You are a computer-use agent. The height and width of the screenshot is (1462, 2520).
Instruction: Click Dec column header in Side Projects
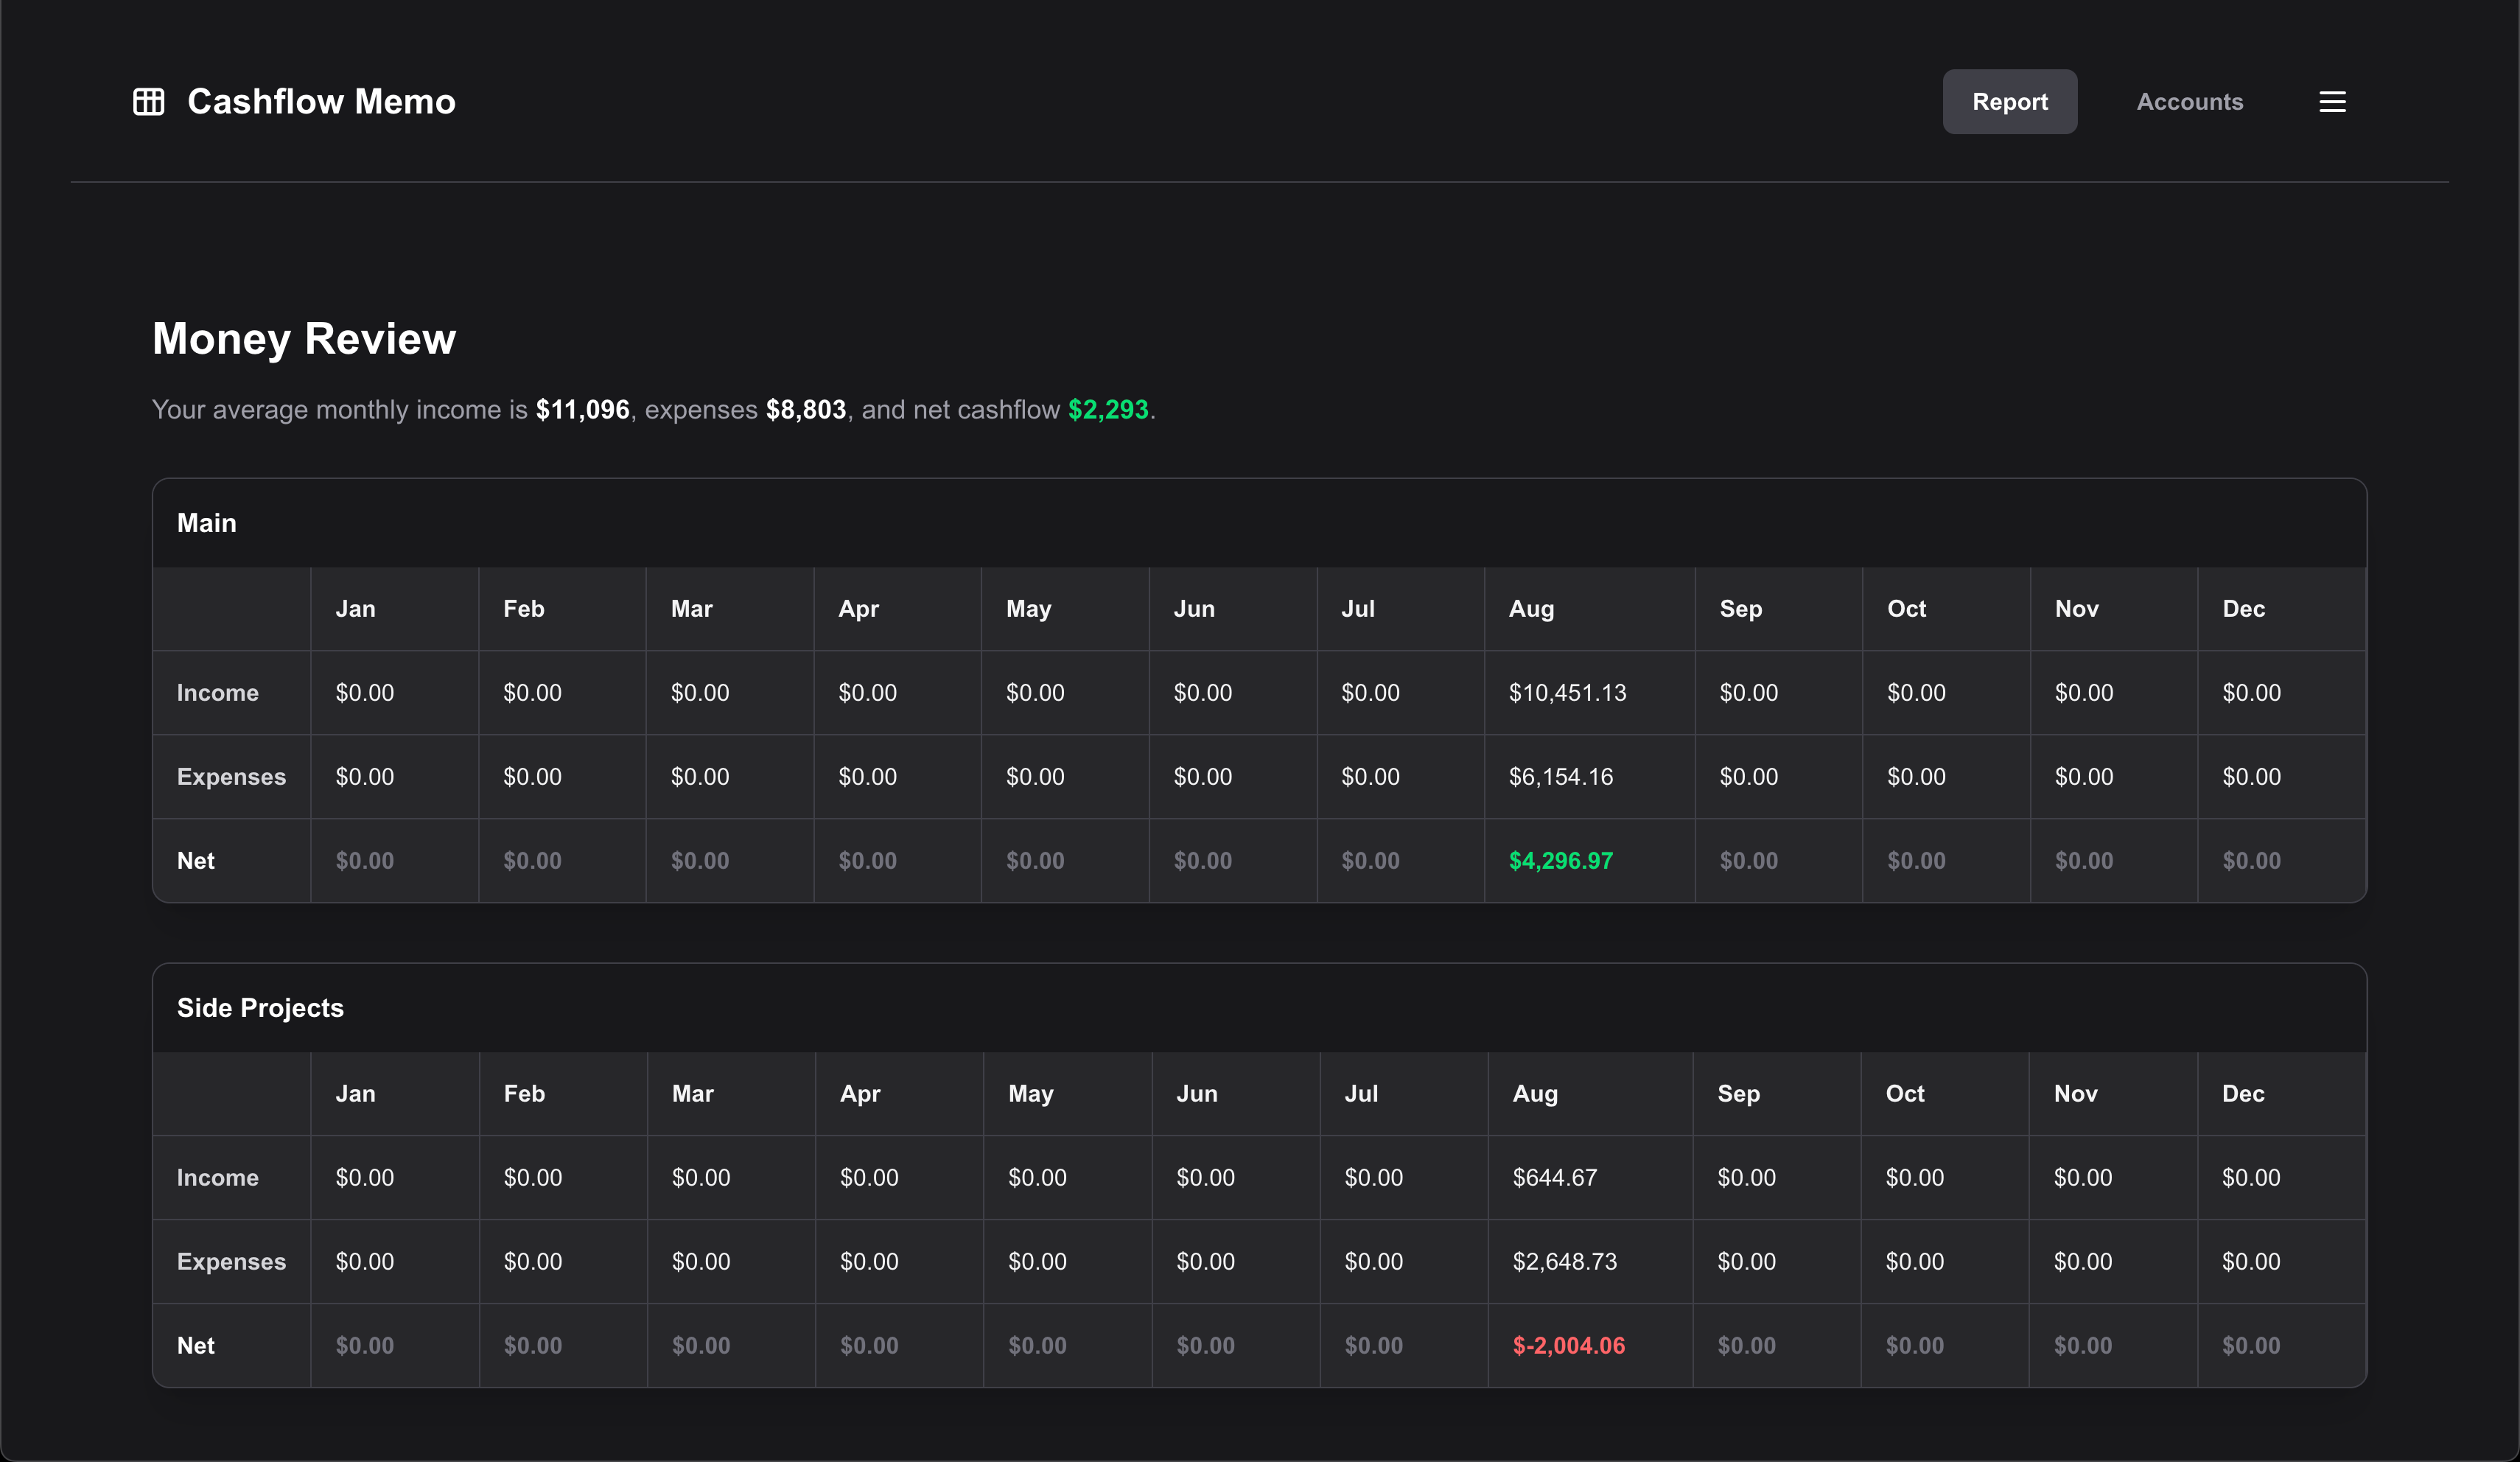[x=2242, y=1094]
